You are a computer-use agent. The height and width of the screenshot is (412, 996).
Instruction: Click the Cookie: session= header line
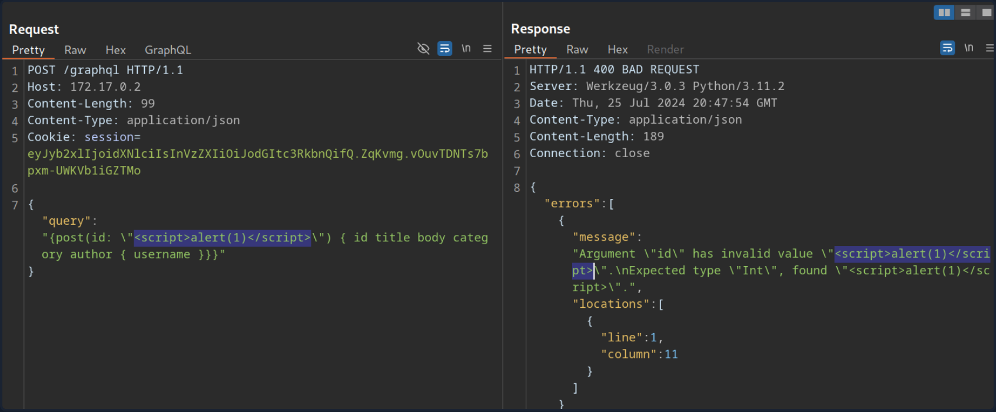point(84,137)
